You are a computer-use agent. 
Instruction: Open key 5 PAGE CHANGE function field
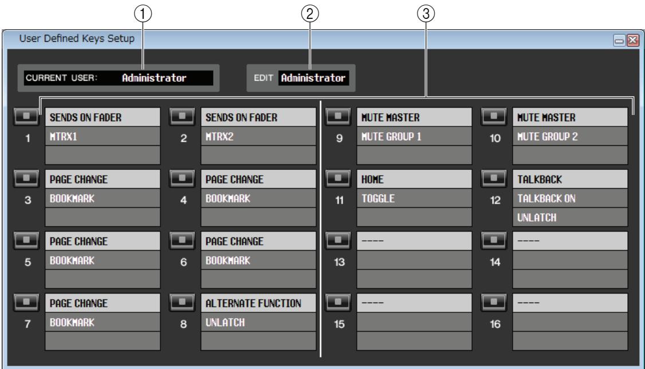[x=103, y=241]
